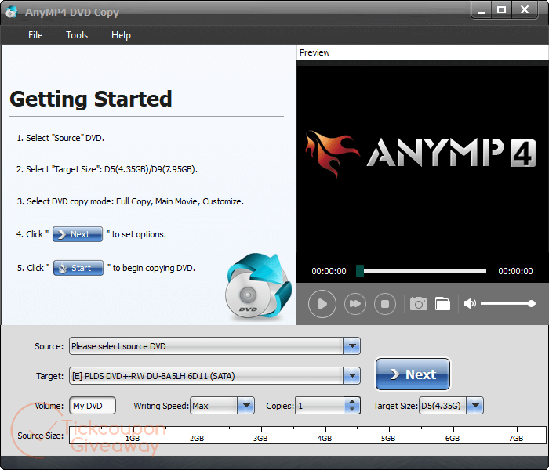Expand the Source DVD dropdown arrow
The image size is (549, 470).
352,346
